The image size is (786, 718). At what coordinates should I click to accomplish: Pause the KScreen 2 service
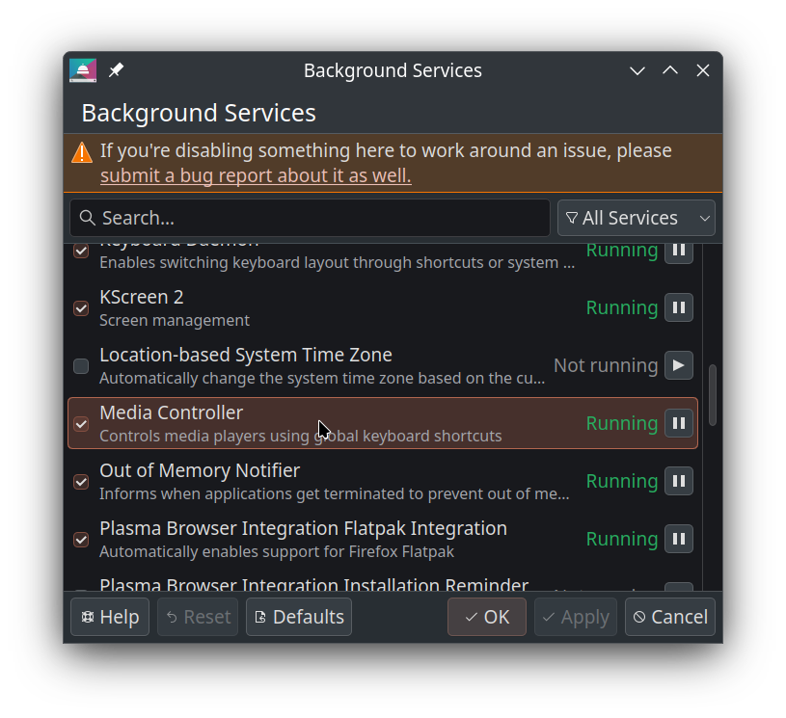click(x=679, y=308)
